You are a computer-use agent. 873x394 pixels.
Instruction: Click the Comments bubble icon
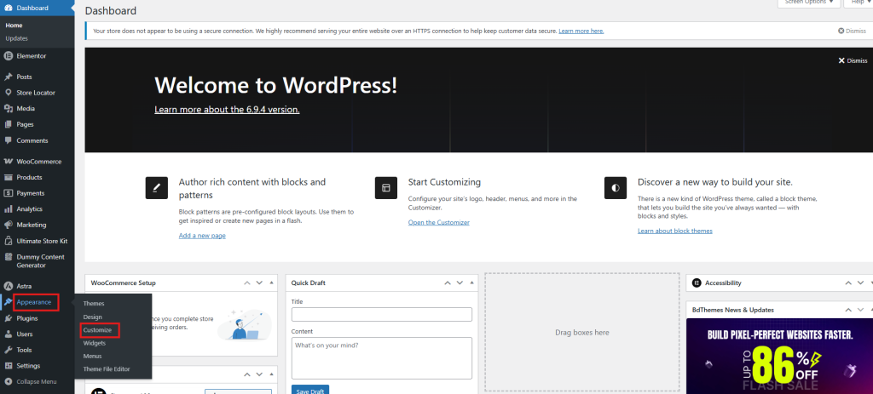pyautogui.click(x=8, y=140)
